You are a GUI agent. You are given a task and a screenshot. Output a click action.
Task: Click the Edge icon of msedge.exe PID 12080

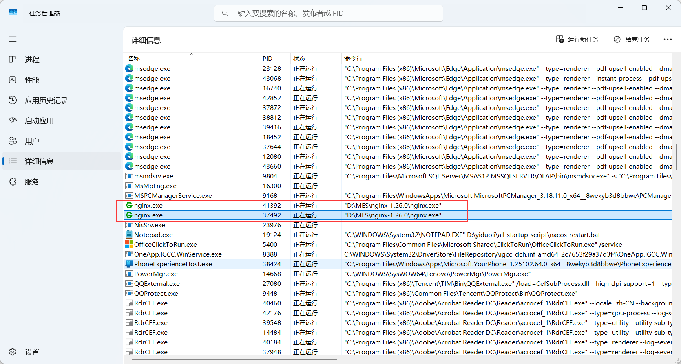coord(129,156)
